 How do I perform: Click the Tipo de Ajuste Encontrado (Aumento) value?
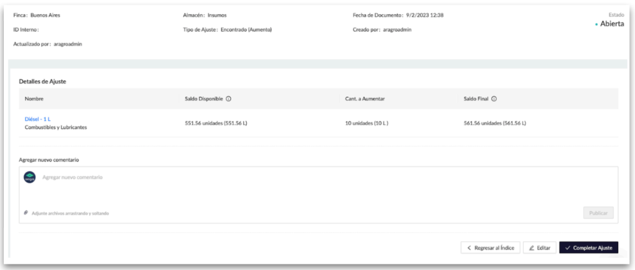tap(246, 30)
